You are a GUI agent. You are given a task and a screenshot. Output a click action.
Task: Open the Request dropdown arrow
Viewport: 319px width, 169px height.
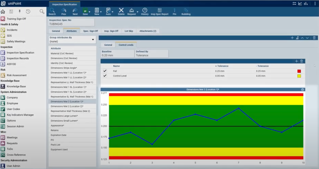click(137, 12)
